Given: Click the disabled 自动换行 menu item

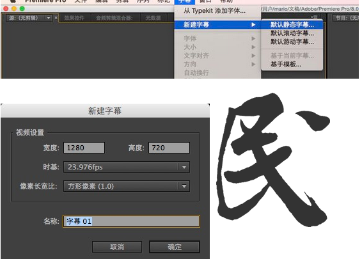Looking at the screenshot, I should coord(217,73).
